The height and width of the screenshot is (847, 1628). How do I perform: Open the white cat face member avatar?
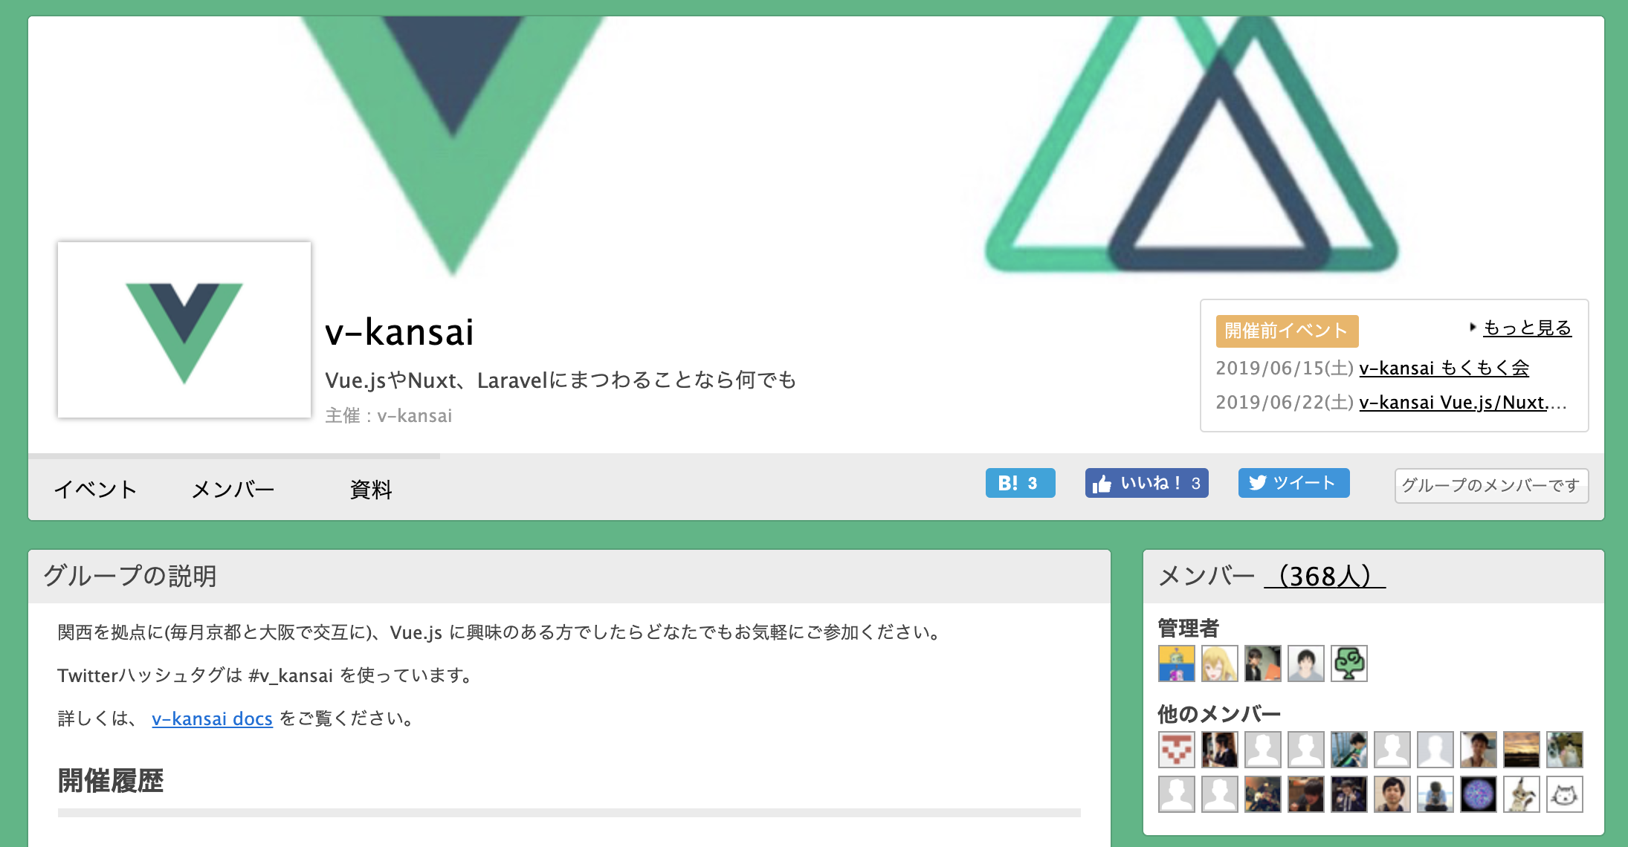1565,794
